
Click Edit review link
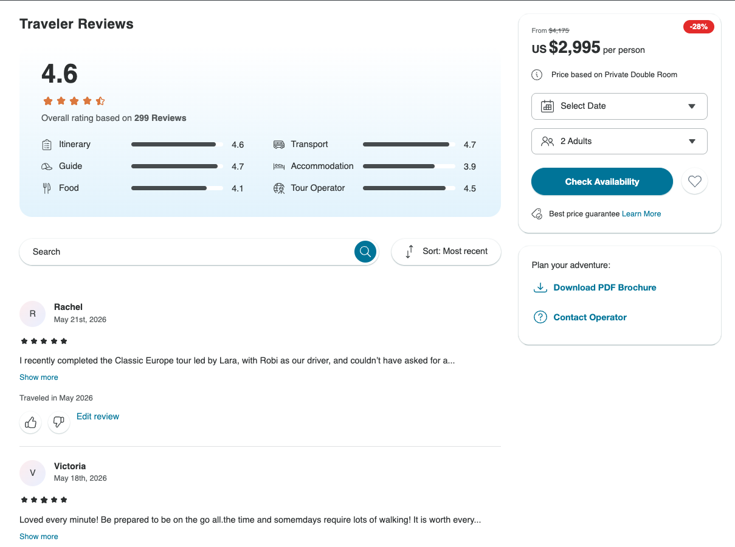pos(98,416)
